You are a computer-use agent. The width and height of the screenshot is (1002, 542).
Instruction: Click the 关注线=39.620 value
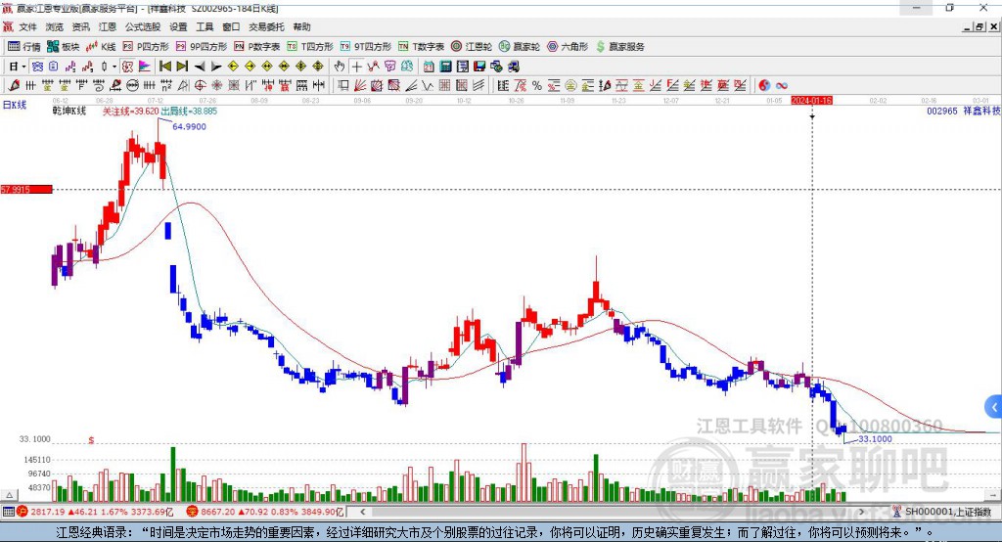coord(130,111)
